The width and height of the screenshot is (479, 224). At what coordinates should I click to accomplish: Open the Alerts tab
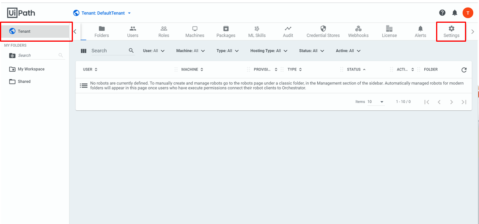tap(421, 31)
